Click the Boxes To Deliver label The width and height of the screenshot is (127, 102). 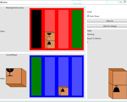(x=94, y=39)
